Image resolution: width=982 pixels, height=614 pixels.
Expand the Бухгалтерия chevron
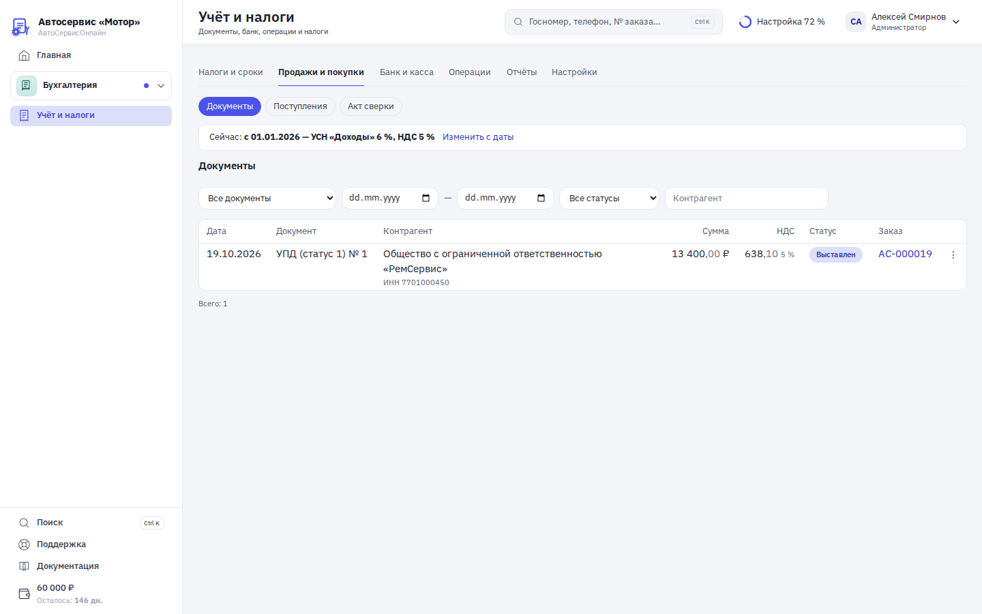[161, 86]
